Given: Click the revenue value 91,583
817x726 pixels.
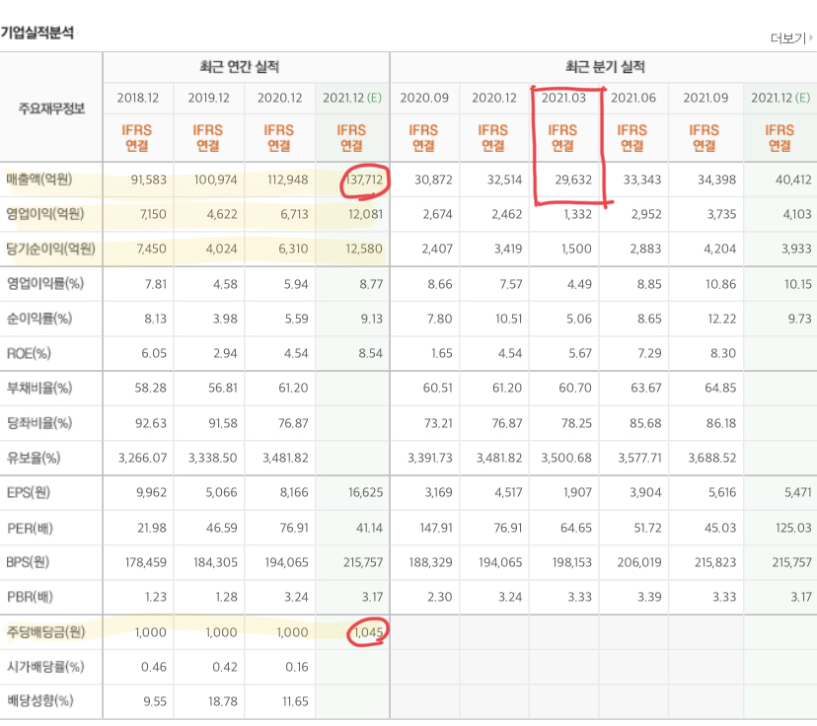Looking at the screenshot, I should (148, 180).
